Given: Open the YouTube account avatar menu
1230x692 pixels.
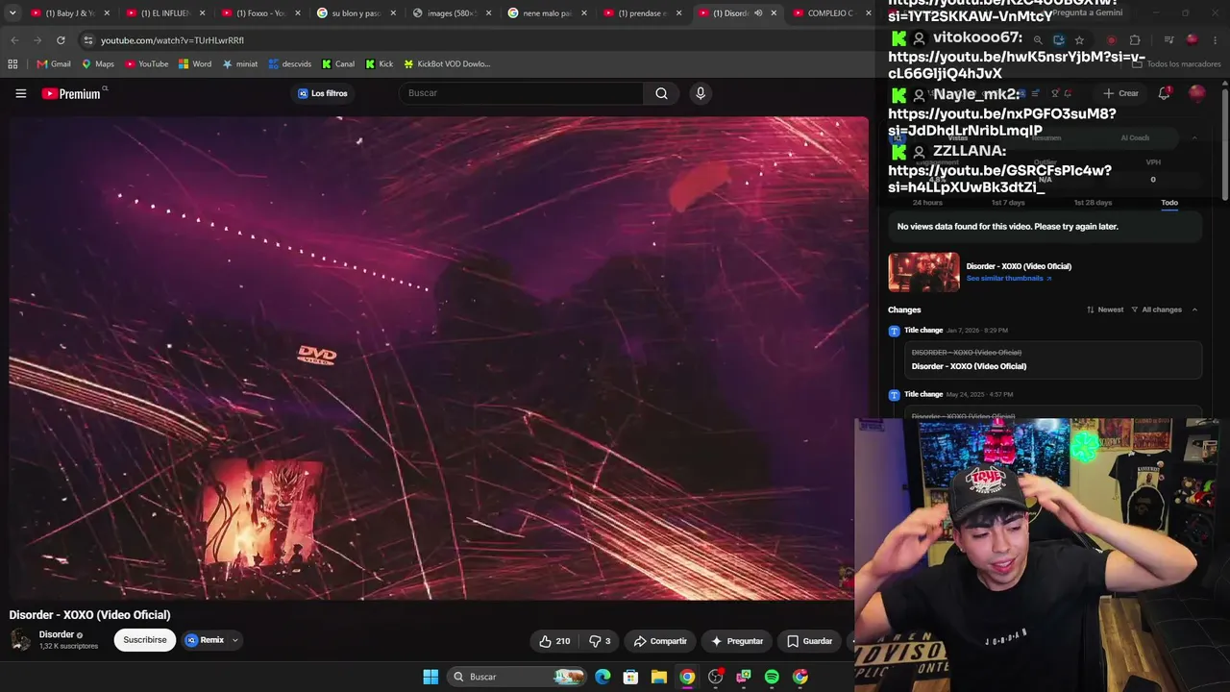Looking at the screenshot, I should 1196,93.
